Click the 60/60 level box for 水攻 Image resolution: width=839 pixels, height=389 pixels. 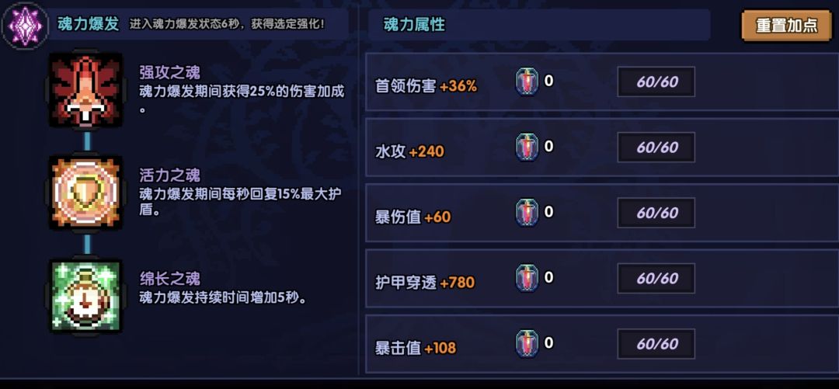[x=656, y=148]
